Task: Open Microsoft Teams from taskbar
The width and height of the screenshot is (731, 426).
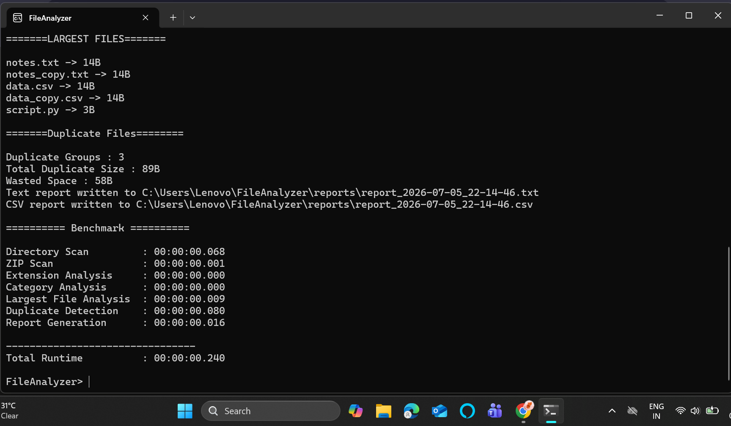Action: click(x=495, y=411)
